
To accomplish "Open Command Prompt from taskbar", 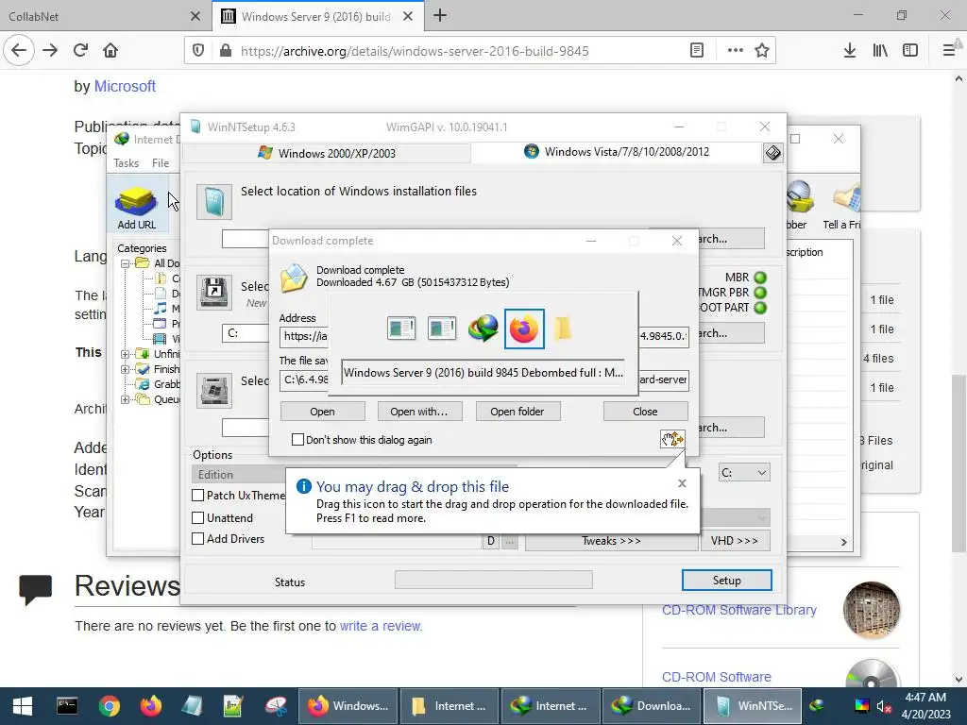I will [67, 706].
